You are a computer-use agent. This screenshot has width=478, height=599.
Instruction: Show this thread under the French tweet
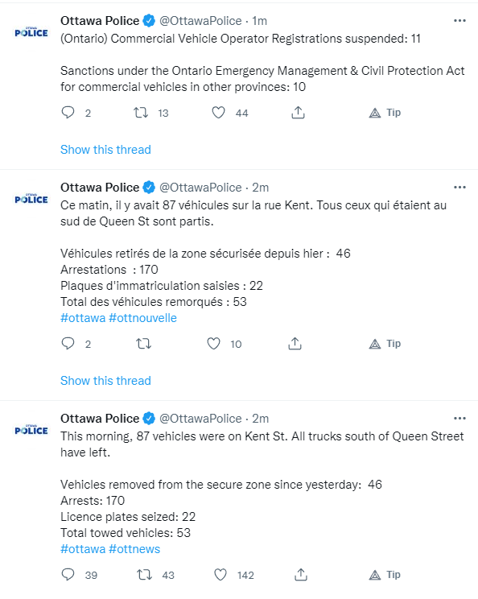point(105,381)
